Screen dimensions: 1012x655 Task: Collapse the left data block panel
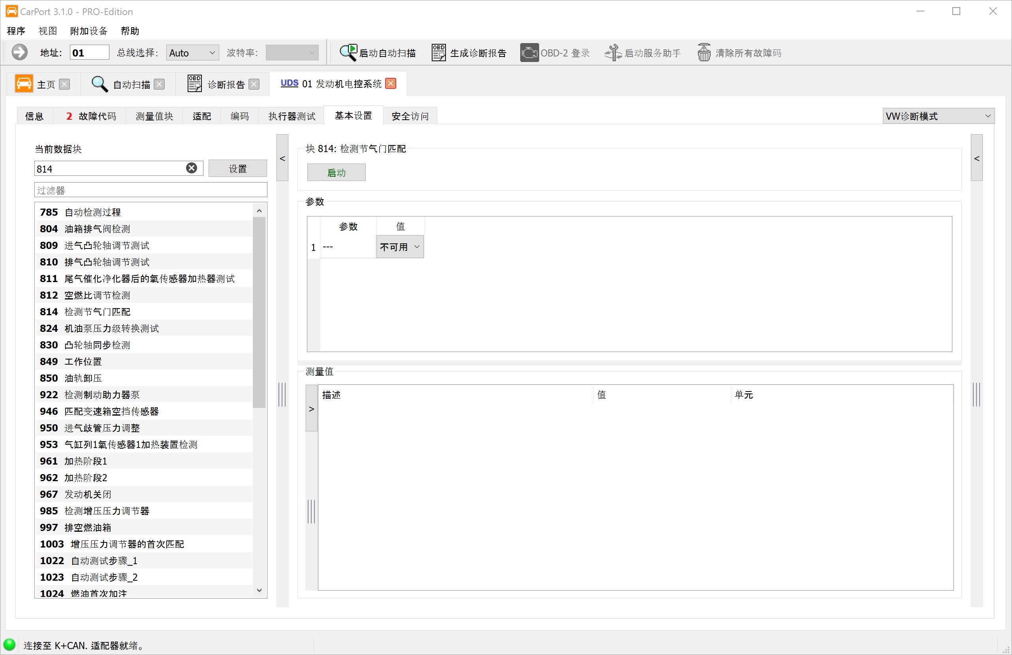tap(282, 158)
